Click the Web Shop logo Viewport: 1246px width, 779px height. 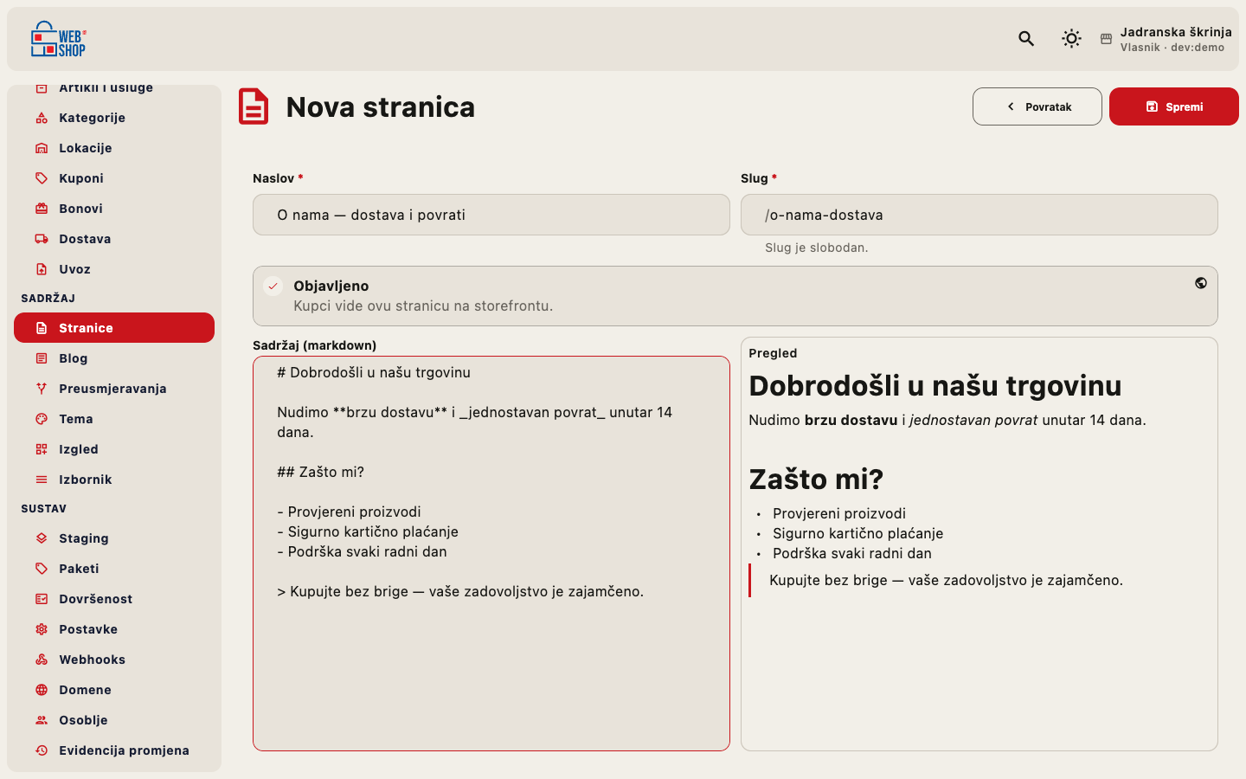click(59, 39)
